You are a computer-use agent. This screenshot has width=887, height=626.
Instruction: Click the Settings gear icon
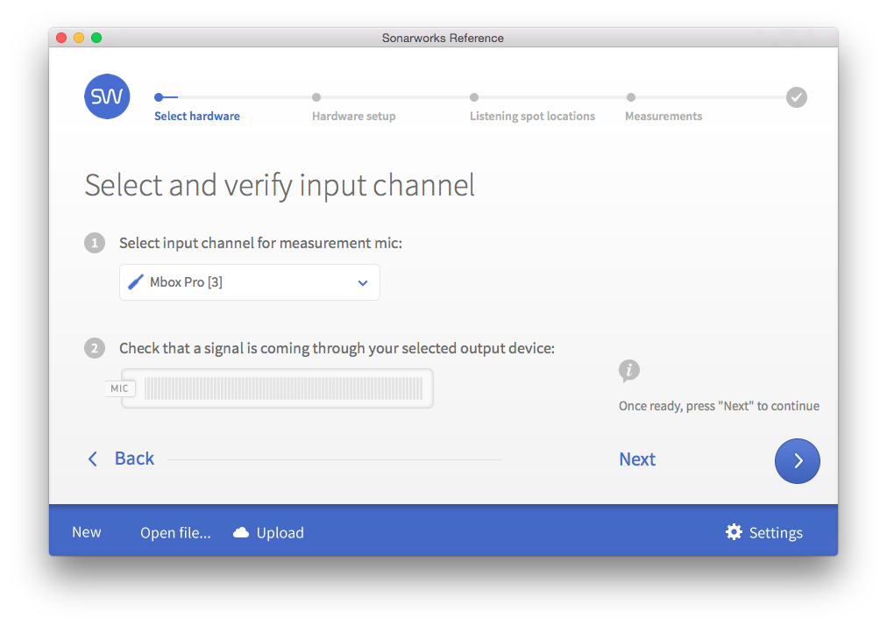click(734, 532)
